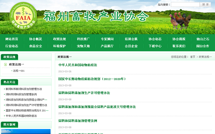Open the 行业动态 menu item

[x=12, y=46]
